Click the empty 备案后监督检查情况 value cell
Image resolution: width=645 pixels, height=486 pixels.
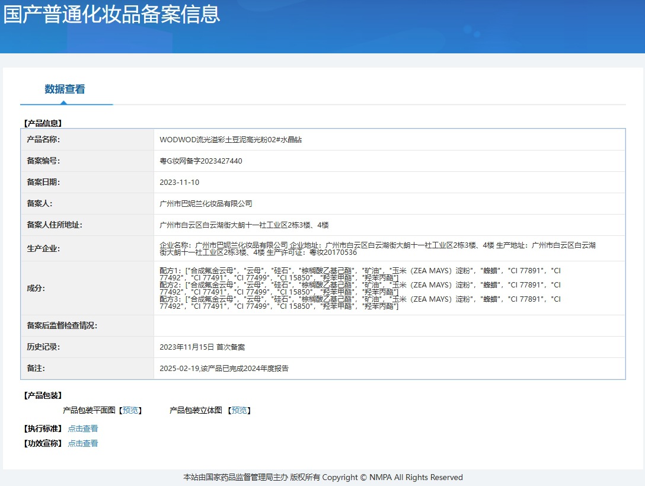[x=389, y=326]
